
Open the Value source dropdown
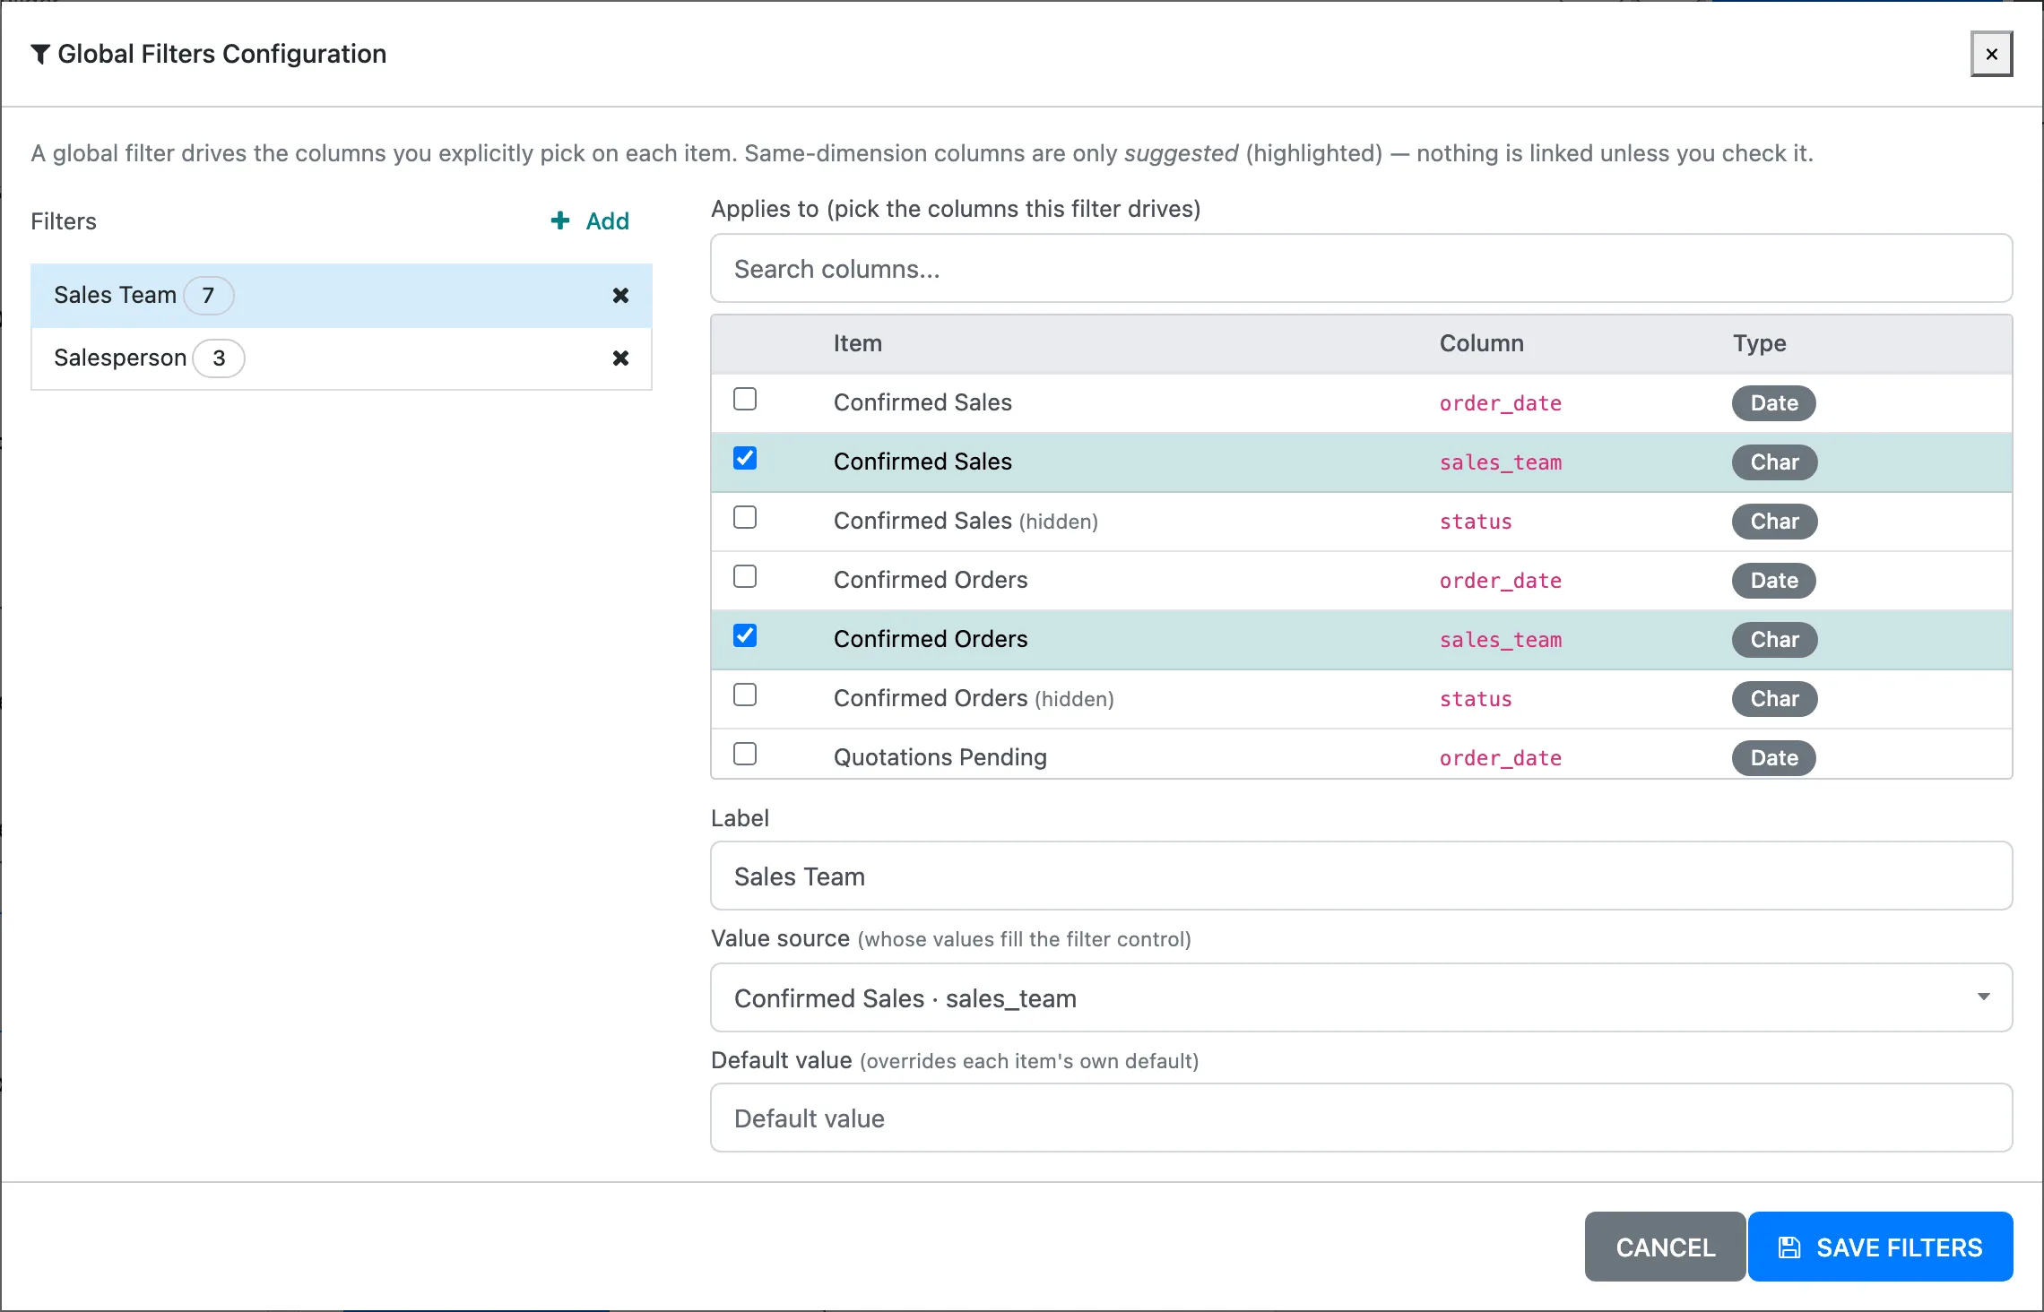[x=1361, y=997]
